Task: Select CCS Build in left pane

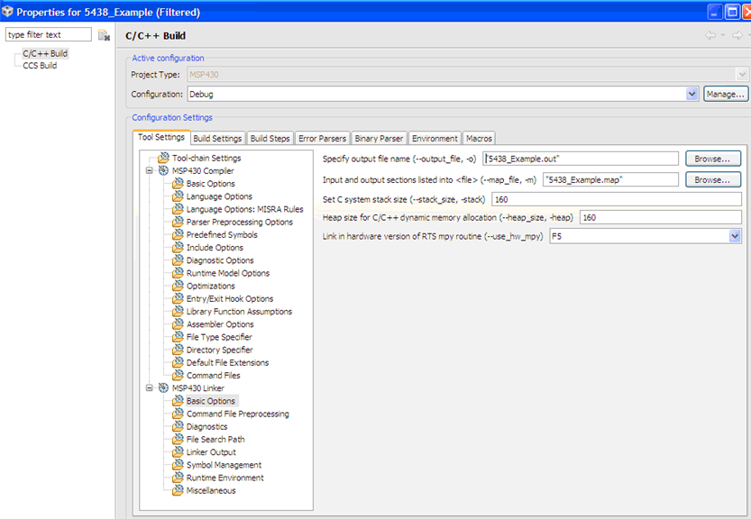Action: 40,65
